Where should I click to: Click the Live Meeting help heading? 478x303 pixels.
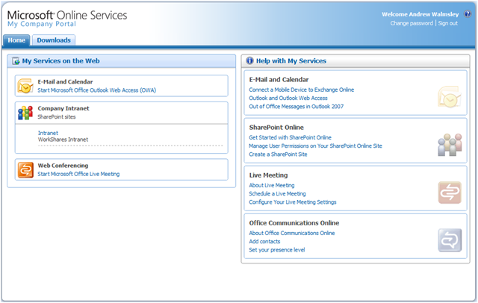(x=268, y=175)
